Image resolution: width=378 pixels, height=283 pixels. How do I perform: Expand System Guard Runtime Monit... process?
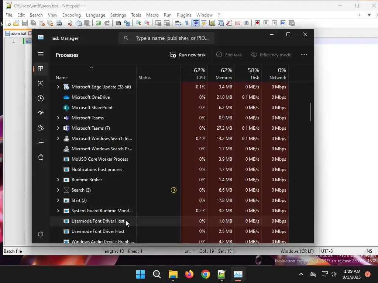(58, 210)
